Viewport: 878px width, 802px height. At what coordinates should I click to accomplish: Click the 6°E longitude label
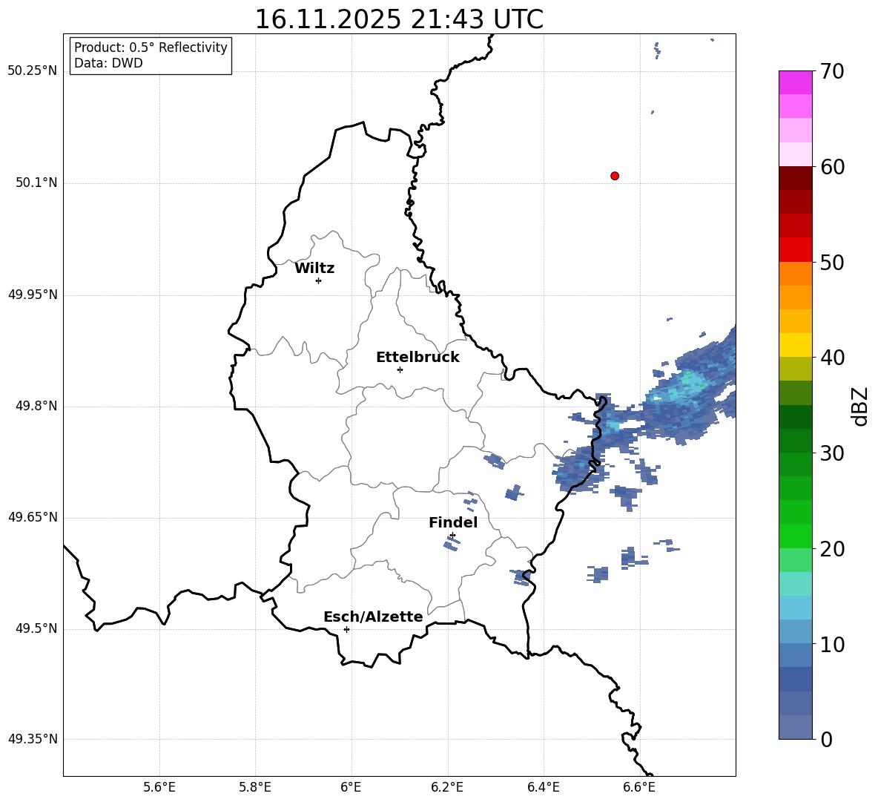point(351,787)
